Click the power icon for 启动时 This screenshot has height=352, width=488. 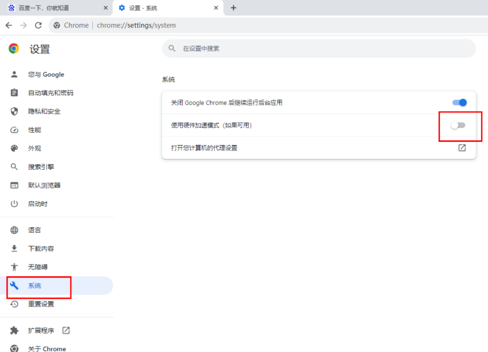click(14, 204)
